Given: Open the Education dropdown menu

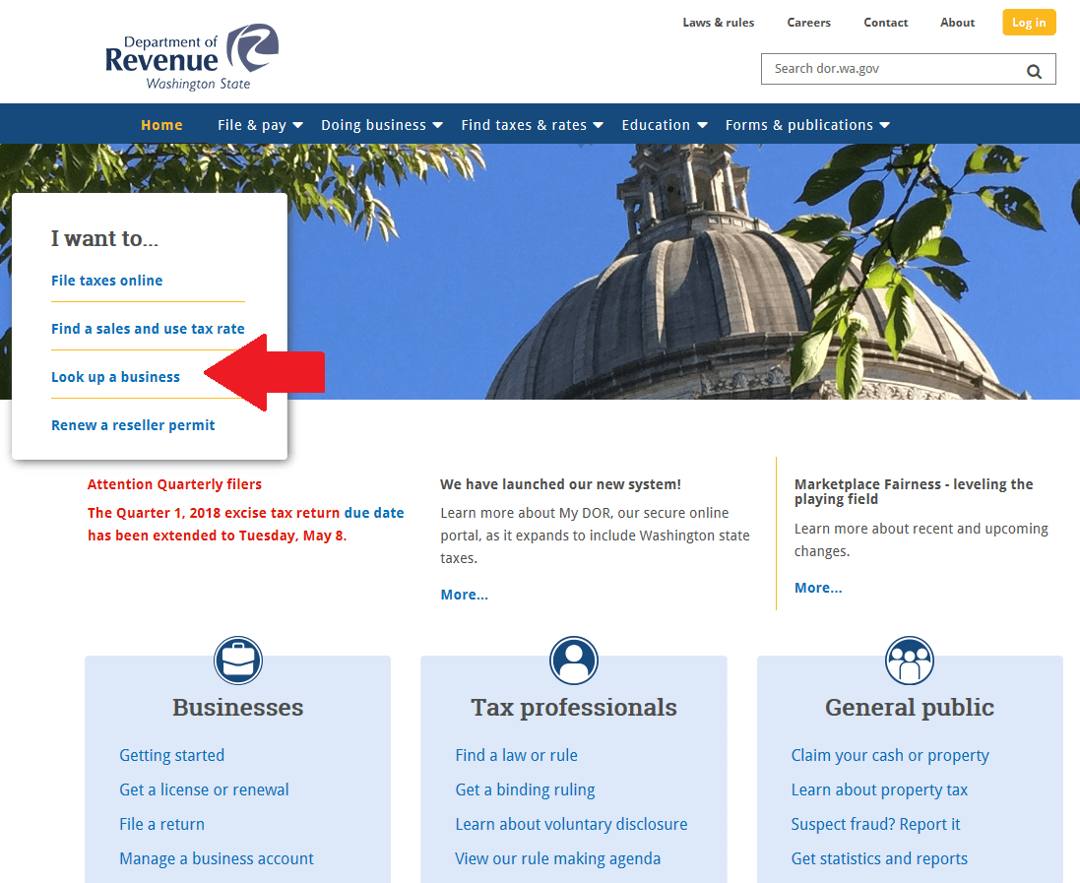Looking at the screenshot, I should 664,125.
